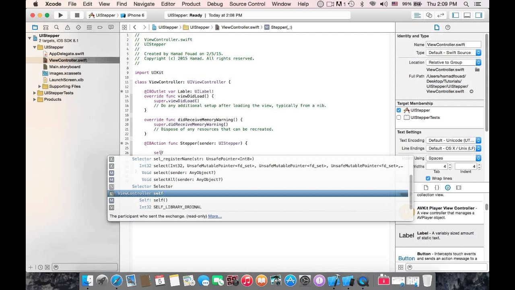Open the Location dropdown Relative to Group
The height and width of the screenshot is (290, 515).
(x=453, y=62)
